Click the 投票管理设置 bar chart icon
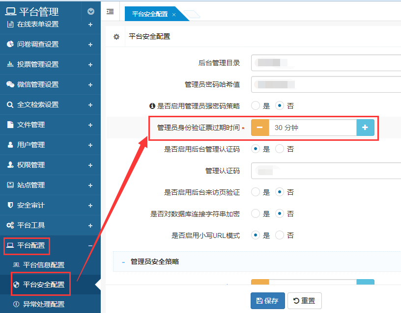Image resolution: width=401 pixels, height=313 pixels. tap(10, 64)
